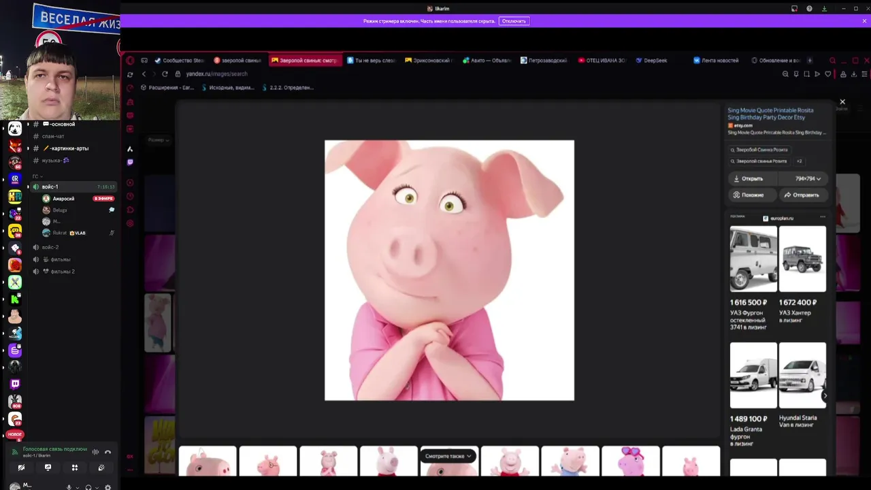Viewport: 871px width, 490px height.
Task: Open the музыка Discord channel
Action: (73, 161)
